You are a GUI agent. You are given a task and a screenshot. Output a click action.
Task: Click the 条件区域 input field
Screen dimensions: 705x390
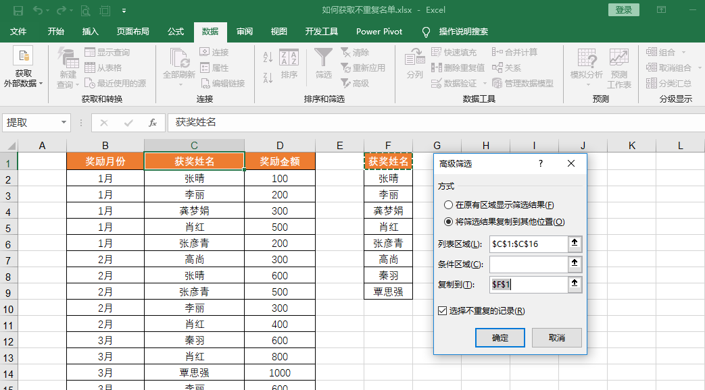[x=529, y=264]
